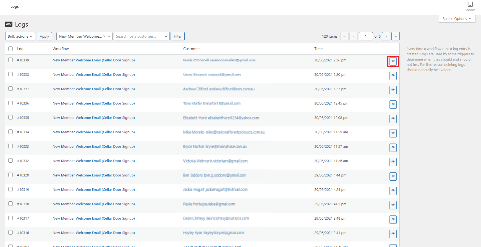Open workflow link for log #10317
The width and height of the screenshot is (481, 247).
coord(94,218)
